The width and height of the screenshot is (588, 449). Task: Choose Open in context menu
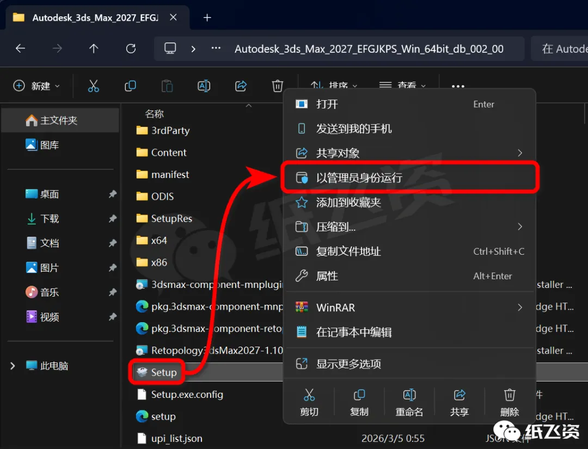click(x=409, y=104)
